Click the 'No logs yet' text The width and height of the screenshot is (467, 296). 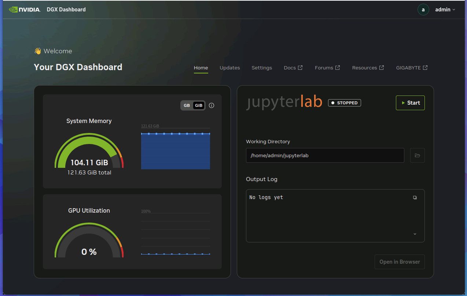coord(266,197)
